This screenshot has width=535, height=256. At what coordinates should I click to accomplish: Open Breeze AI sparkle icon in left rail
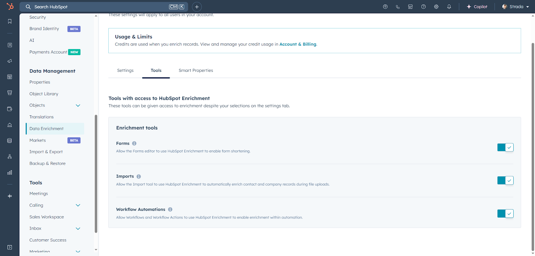(x=10, y=196)
